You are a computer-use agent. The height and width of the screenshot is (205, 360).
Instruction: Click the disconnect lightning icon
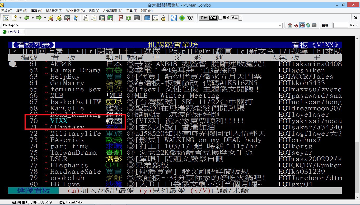pos(51,18)
